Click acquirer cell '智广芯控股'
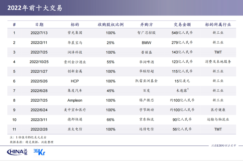The width and height of the screenshot is (243, 161). 147,33
